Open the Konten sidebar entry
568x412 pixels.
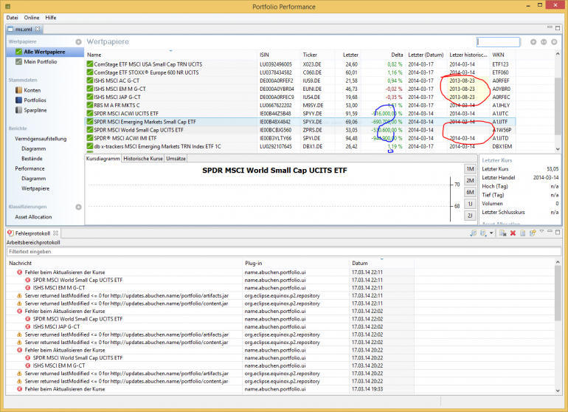coord(32,90)
